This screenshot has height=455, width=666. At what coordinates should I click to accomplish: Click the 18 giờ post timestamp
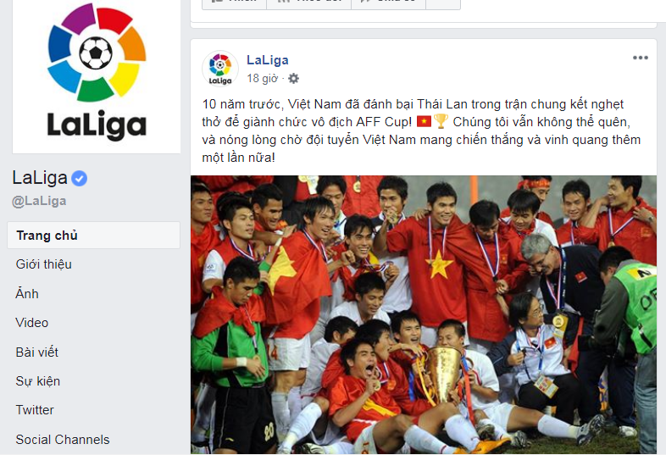[263, 79]
